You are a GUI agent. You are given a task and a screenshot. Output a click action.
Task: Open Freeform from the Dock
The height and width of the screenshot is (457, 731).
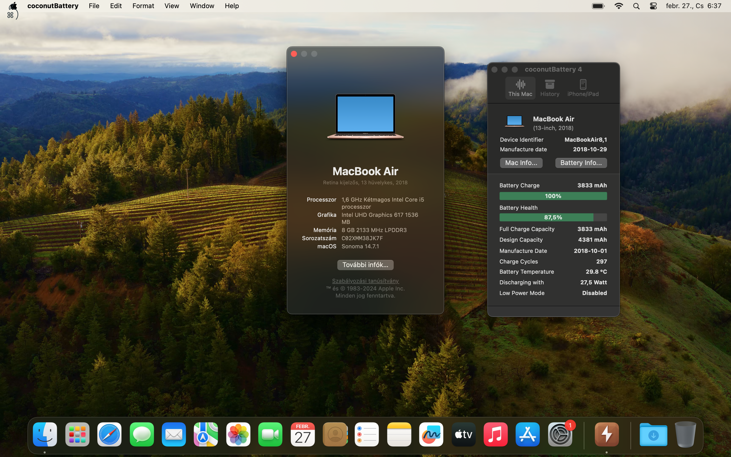point(431,434)
